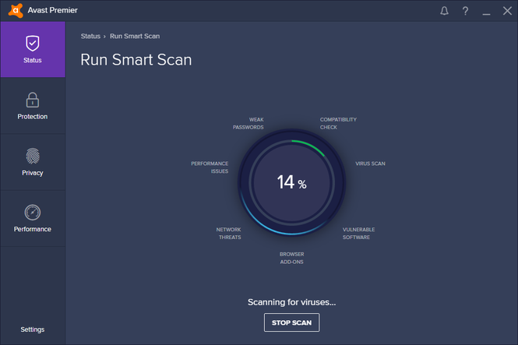
Task: Select the Performance label in sidebar
Action: 33,229
